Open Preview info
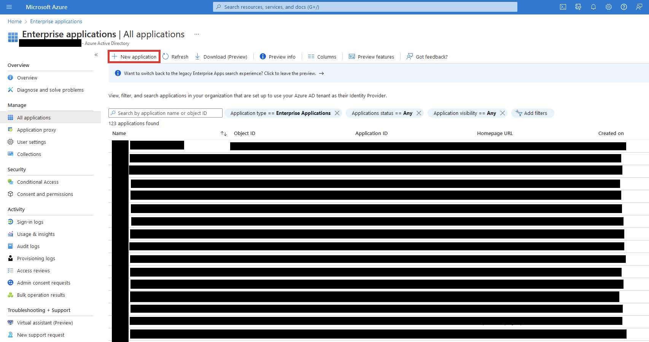649x342 pixels. click(x=277, y=57)
